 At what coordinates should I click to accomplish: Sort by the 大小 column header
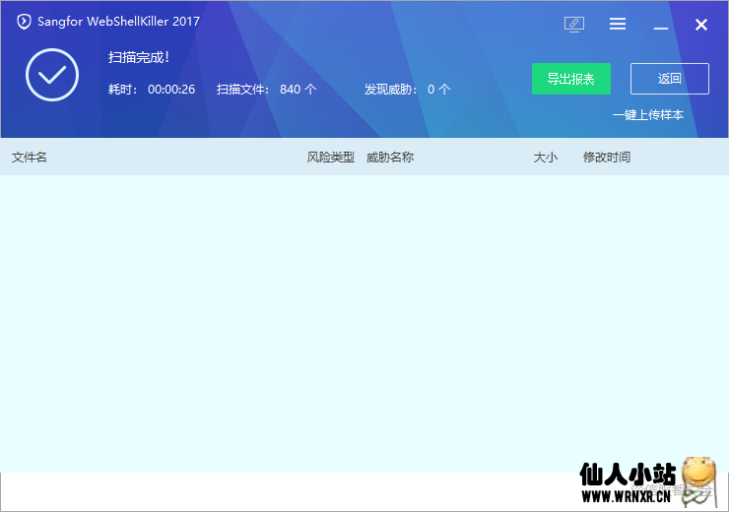[546, 157]
